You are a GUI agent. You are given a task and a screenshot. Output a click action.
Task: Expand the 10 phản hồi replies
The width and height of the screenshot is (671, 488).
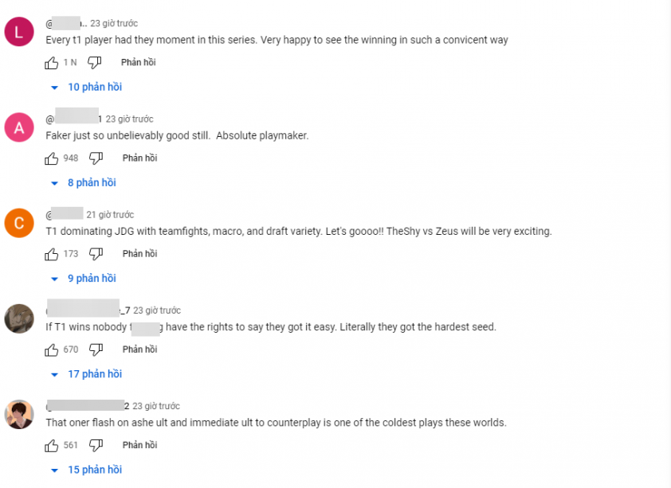86,88
